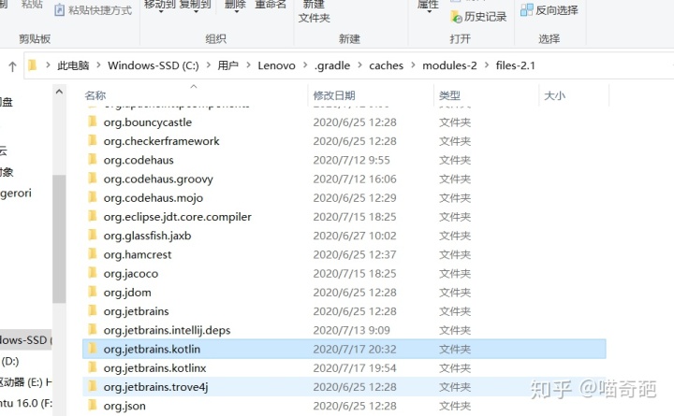Expand chevron after Windows-SSD (C:) breadcrumb
The height and width of the screenshot is (416, 674).
[209, 65]
